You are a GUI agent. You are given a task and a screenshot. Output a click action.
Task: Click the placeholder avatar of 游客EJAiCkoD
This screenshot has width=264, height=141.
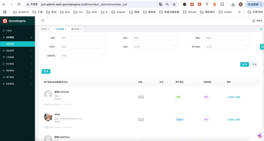coord(48,94)
